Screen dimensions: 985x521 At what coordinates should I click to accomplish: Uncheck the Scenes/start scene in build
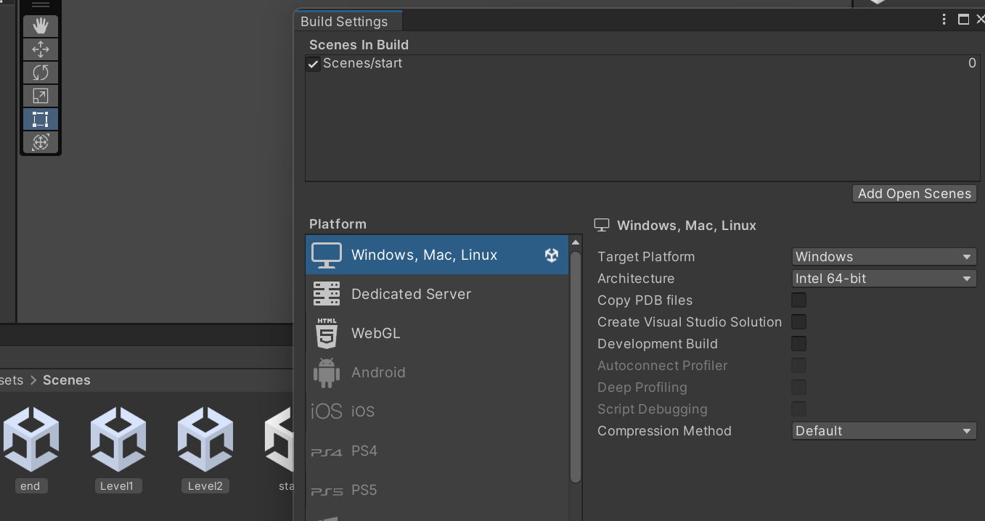coord(314,64)
